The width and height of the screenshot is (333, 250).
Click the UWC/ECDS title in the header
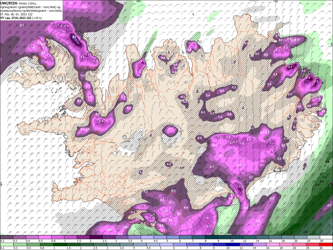point(9,3)
